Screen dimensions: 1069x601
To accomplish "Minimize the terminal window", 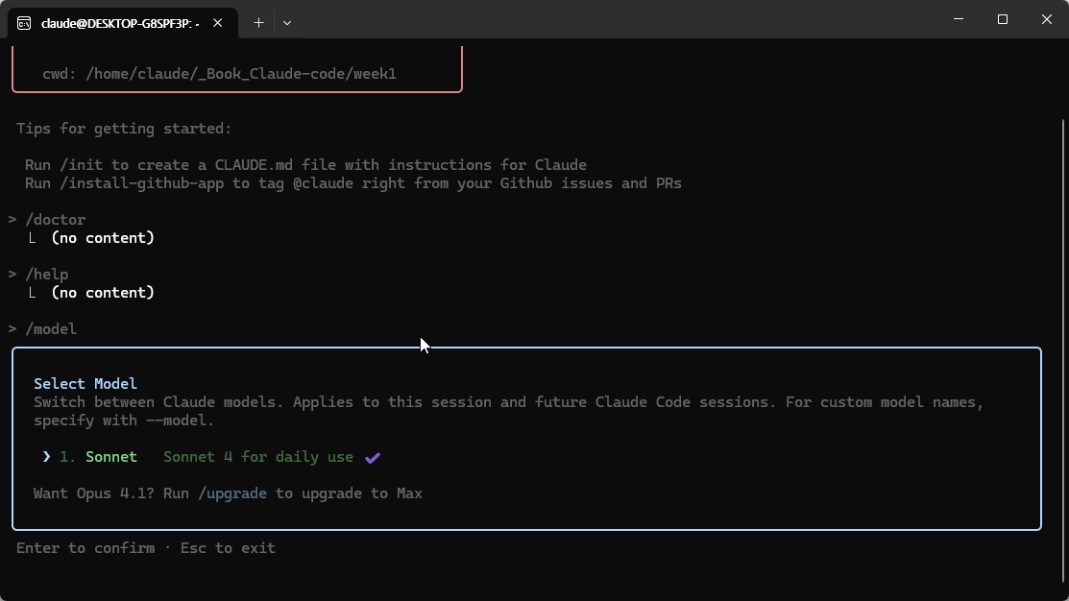I will [959, 19].
